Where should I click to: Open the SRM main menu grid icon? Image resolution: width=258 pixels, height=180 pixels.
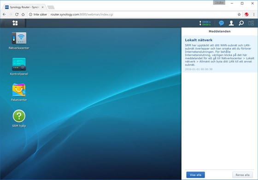15,23
